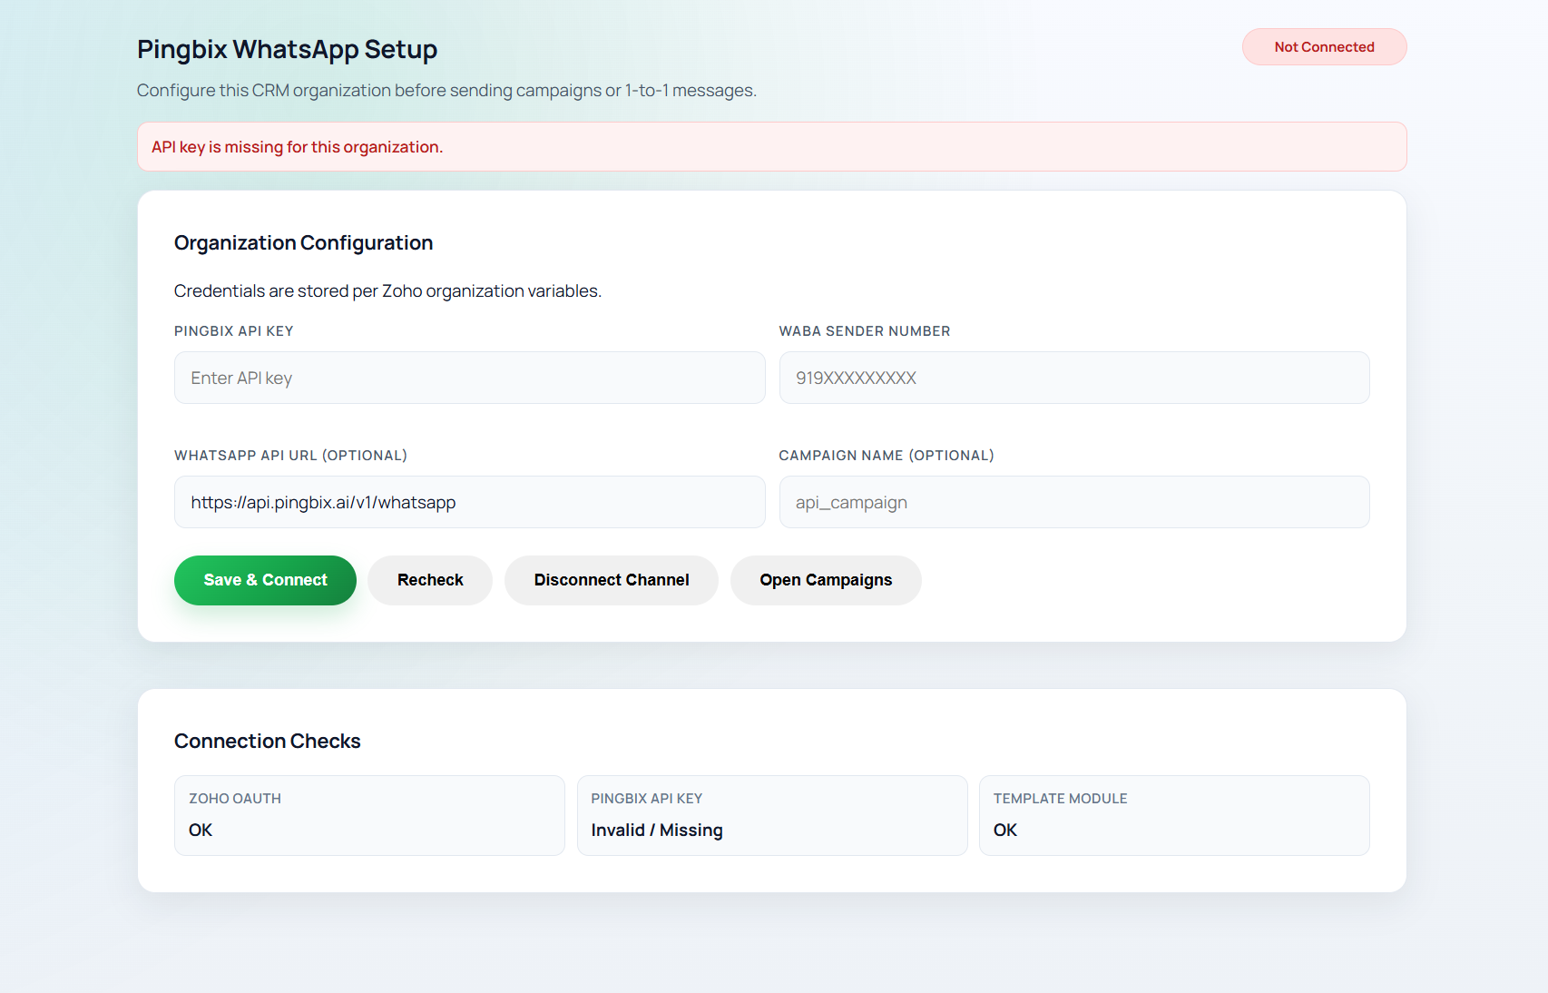Click the OK status under Template Module
1548x993 pixels.
pyautogui.click(x=1004, y=830)
